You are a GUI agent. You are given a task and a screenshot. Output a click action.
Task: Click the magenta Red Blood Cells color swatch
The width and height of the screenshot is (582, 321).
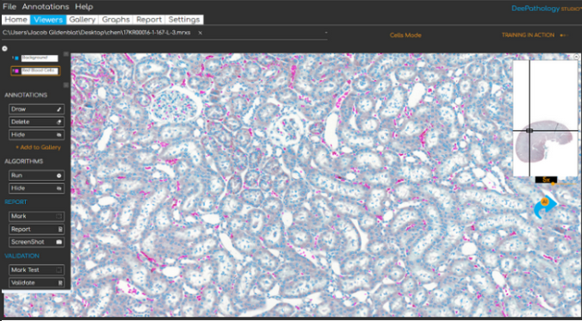[16, 71]
